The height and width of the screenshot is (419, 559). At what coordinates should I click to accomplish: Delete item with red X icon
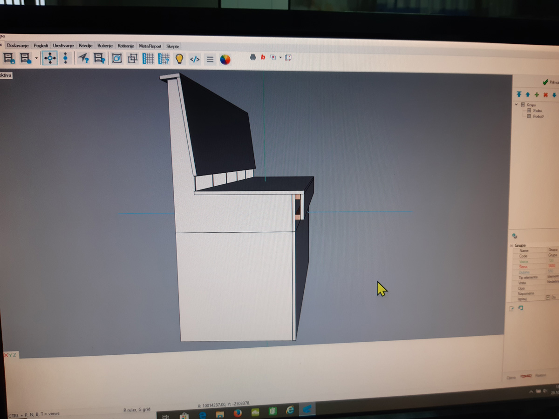[x=545, y=95]
